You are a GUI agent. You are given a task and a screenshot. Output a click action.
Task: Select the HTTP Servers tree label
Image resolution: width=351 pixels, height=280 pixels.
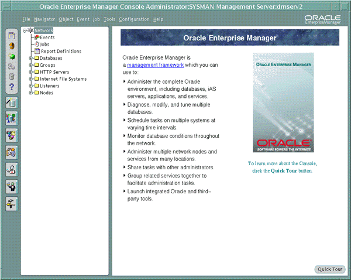click(x=54, y=72)
